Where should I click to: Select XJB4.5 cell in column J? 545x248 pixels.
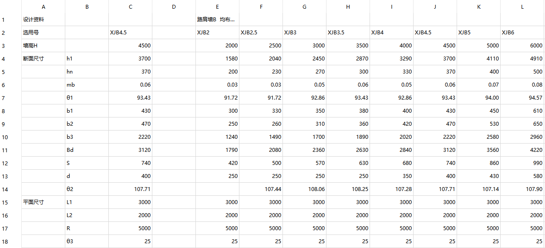point(435,33)
